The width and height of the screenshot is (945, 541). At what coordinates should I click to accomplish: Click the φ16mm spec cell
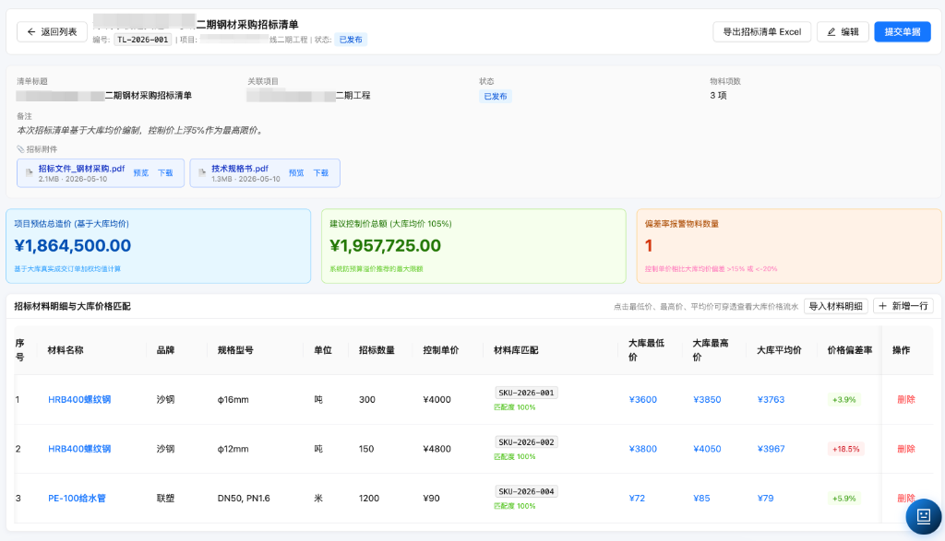coord(233,400)
